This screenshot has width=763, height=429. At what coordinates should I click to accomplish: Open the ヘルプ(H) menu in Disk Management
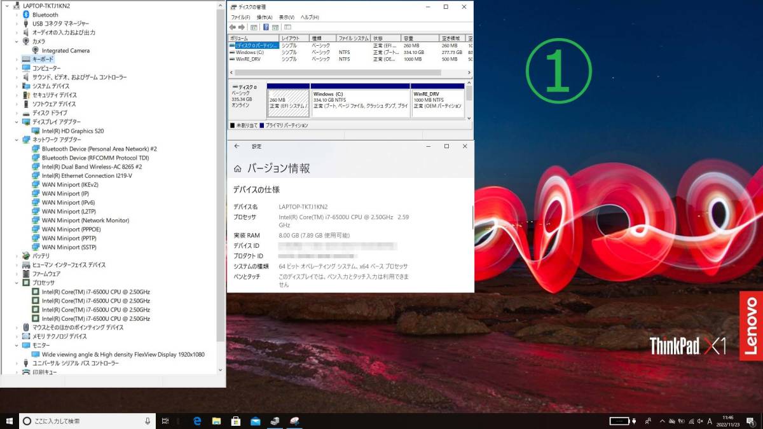[x=310, y=17]
